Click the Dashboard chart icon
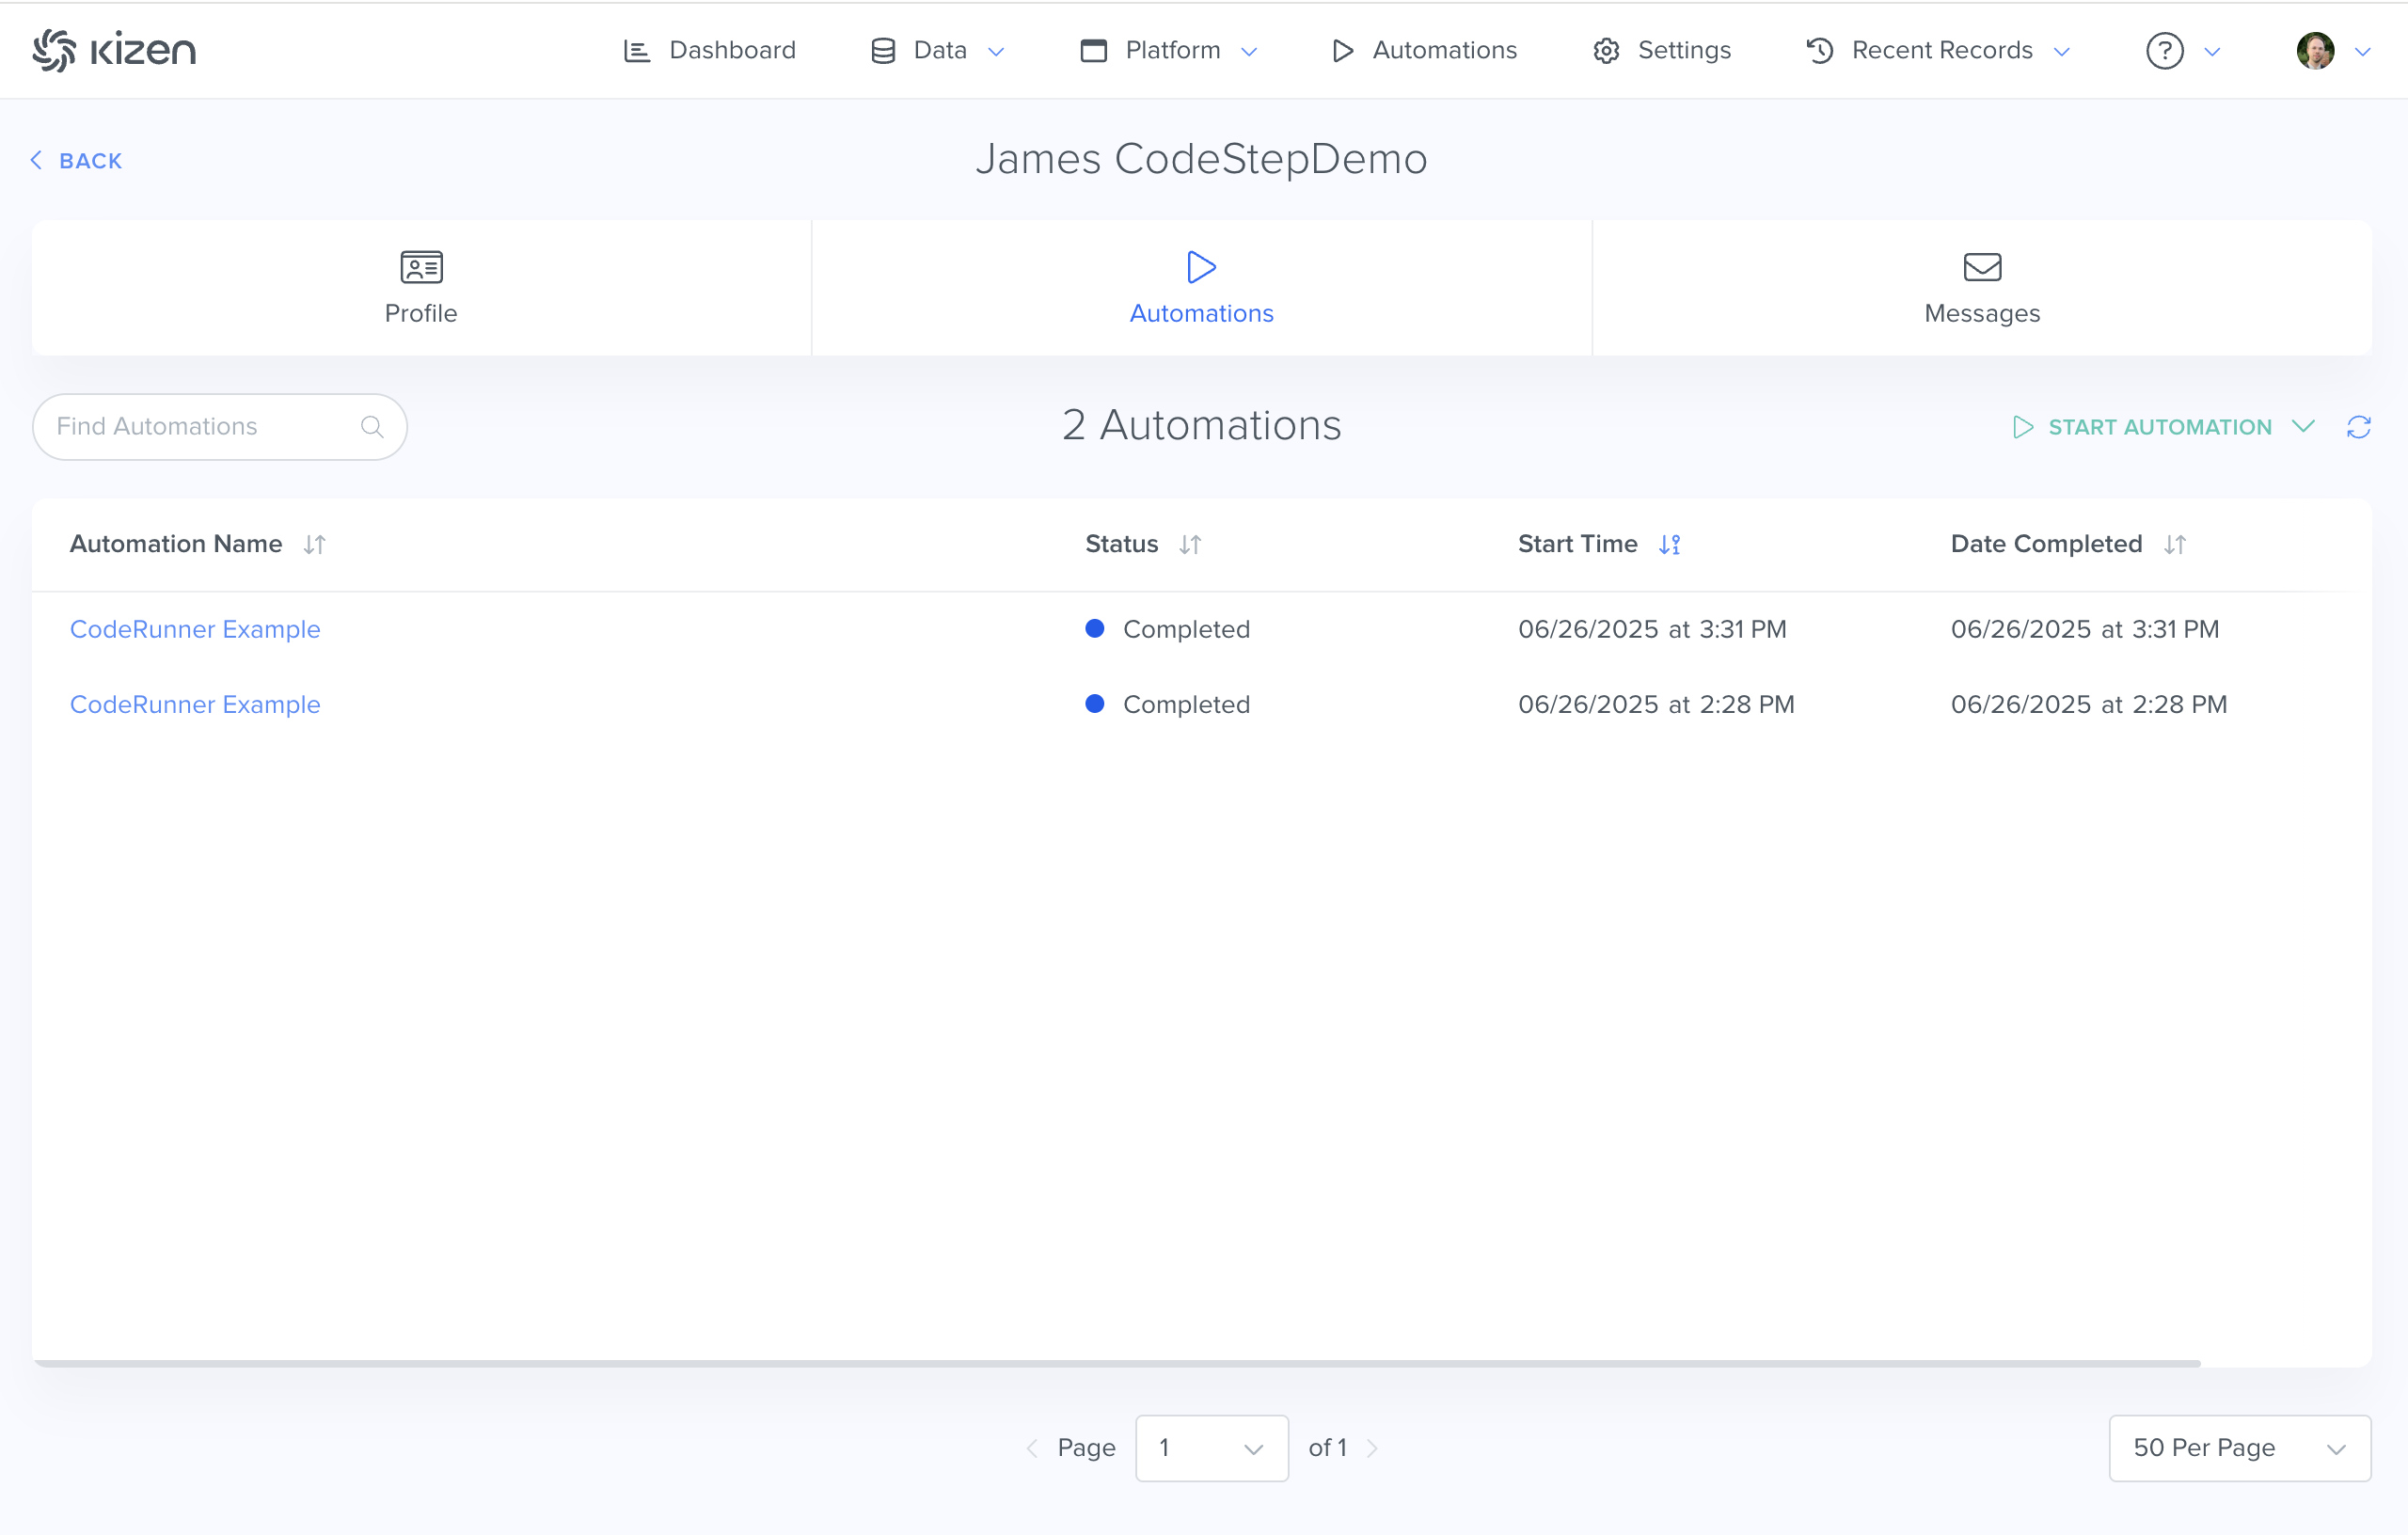This screenshot has width=2408, height=1535. (636, 51)
